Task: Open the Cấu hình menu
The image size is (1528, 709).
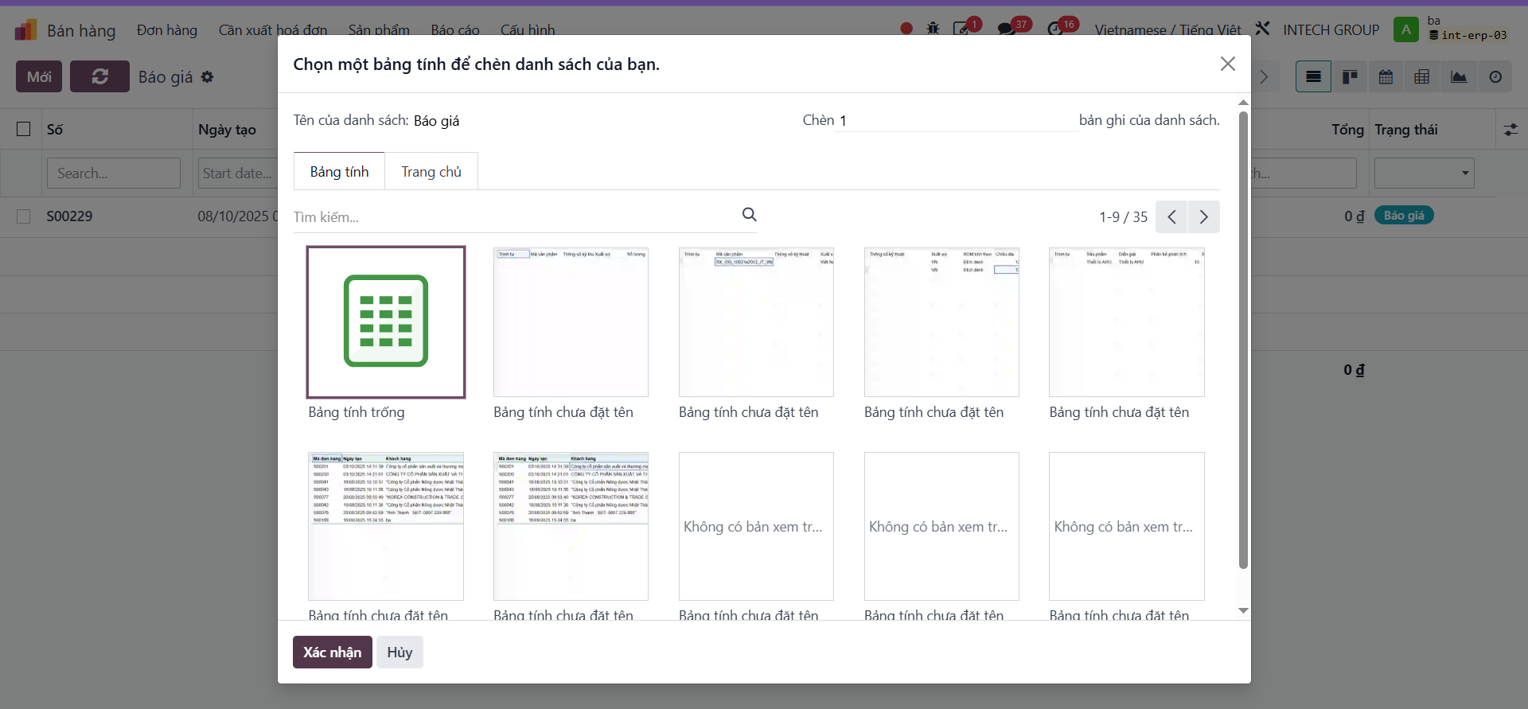Action: pyautogui.click(x=528, y=29)
